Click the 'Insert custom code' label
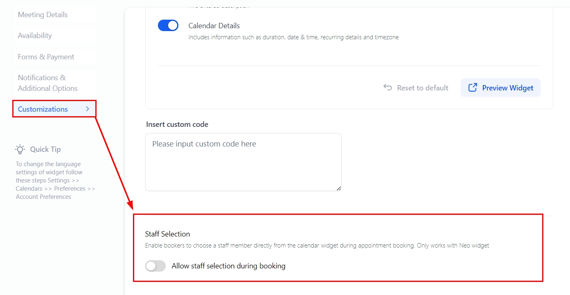Image resolution: width=570 pixels, height=295 pixels. pyautogui.click(x=177, y=124)
